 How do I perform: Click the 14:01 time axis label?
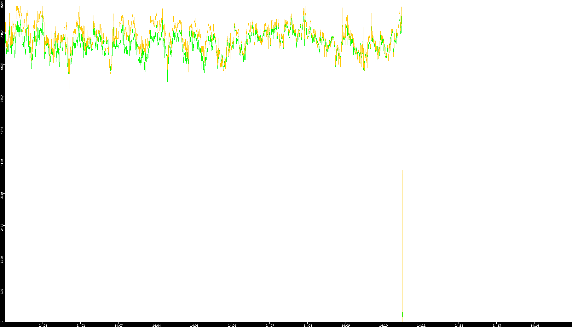(43, 325)
